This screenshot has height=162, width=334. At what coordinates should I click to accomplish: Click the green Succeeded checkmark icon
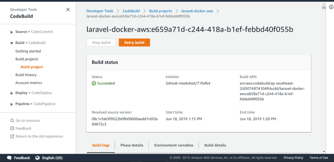point(94,84)
